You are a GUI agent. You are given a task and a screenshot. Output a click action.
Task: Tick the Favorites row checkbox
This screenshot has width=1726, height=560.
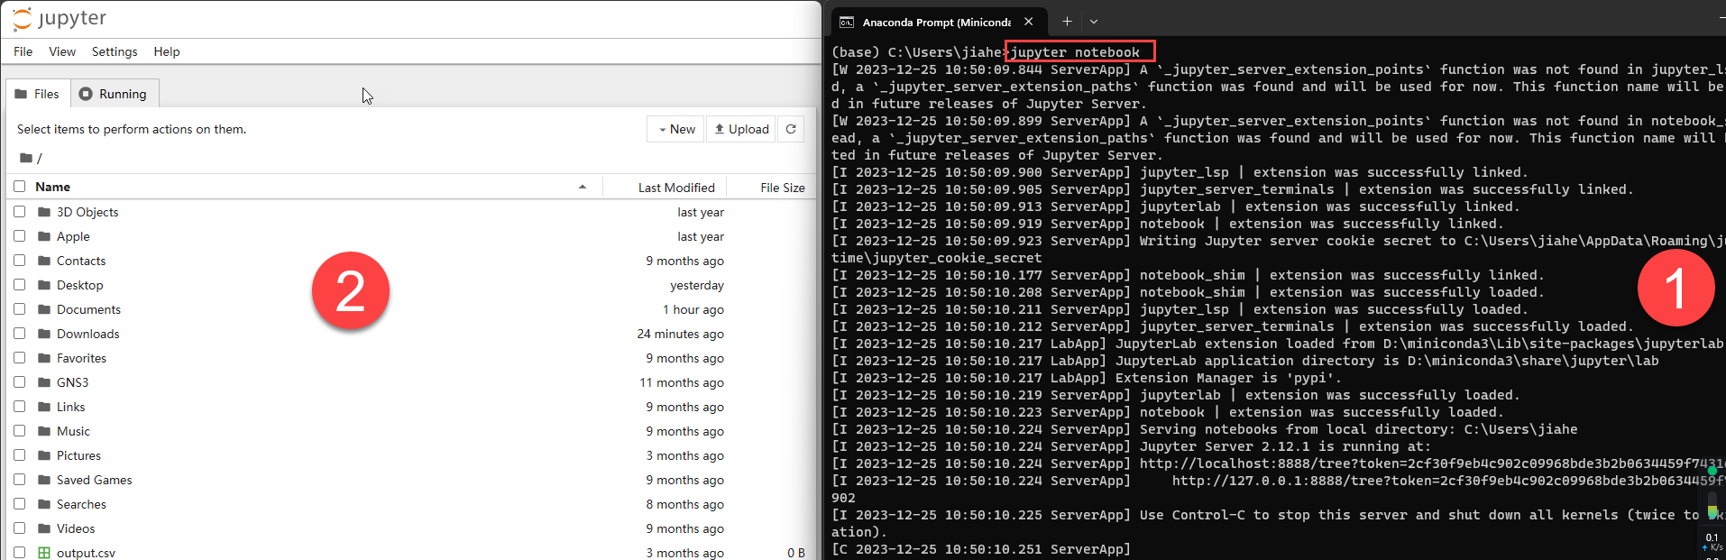click(x=19, y=357)
